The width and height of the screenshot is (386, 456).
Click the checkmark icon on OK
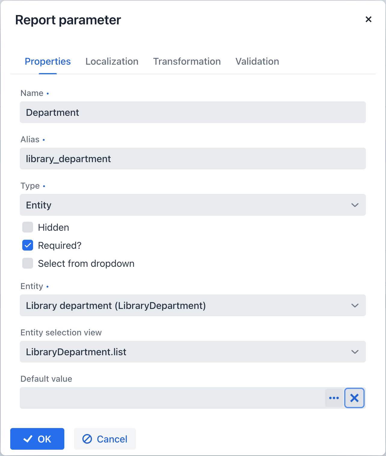pos(28,439)
